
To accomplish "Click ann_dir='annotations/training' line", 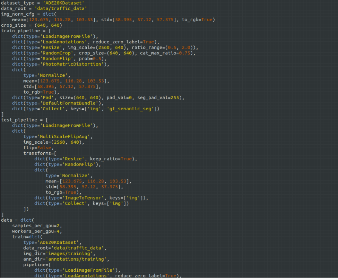I will tap(66, 259).
